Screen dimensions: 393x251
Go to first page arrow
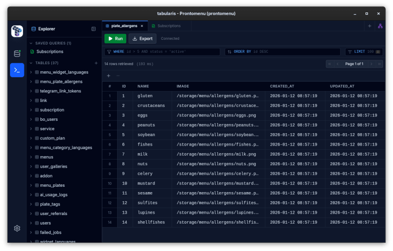click(x=330, y=64)
